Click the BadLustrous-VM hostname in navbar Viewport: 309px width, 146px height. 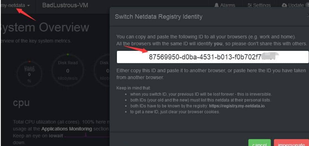(x=65, y=5)
